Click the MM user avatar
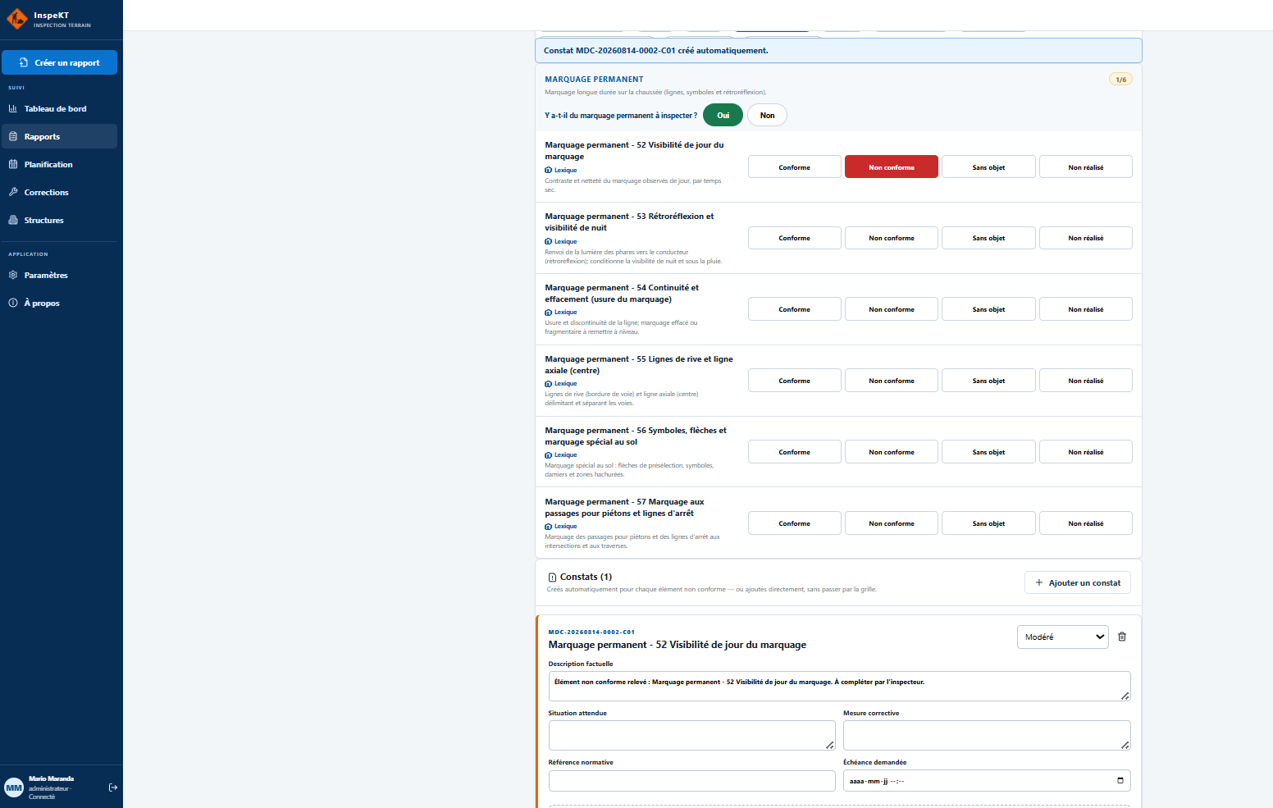1273x808 pixels. 14,787
